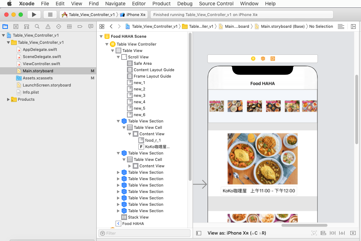Open the Source Control menu
Screen dimensions: 361x241
pos(216,4)
